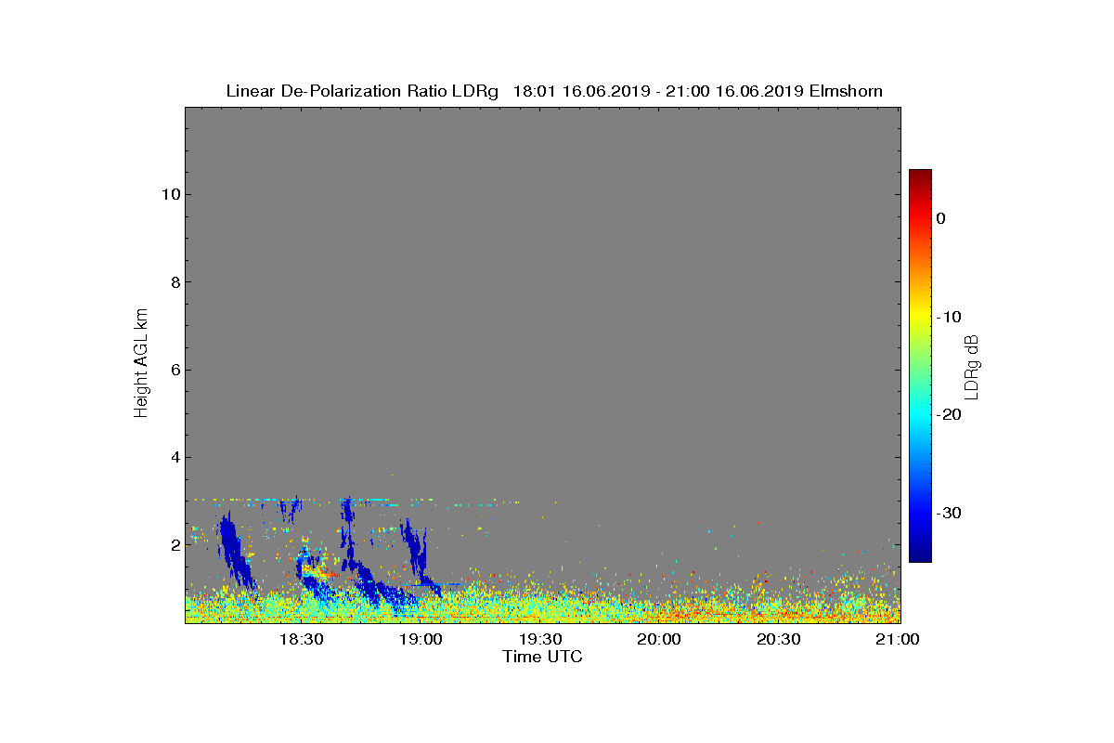Click the 18:30 time tick label

[x=301, y=639]
